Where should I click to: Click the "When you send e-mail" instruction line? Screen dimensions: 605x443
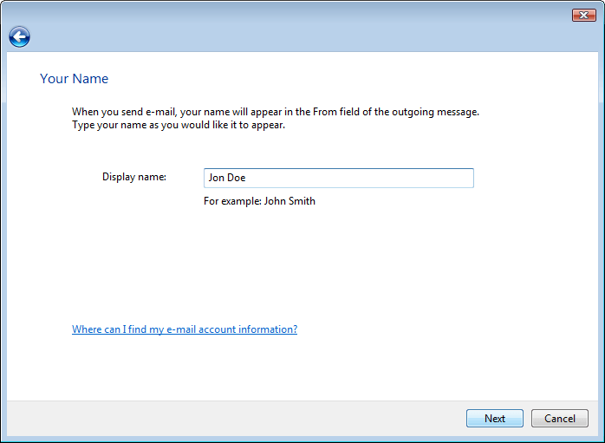[x=275, y=112]
